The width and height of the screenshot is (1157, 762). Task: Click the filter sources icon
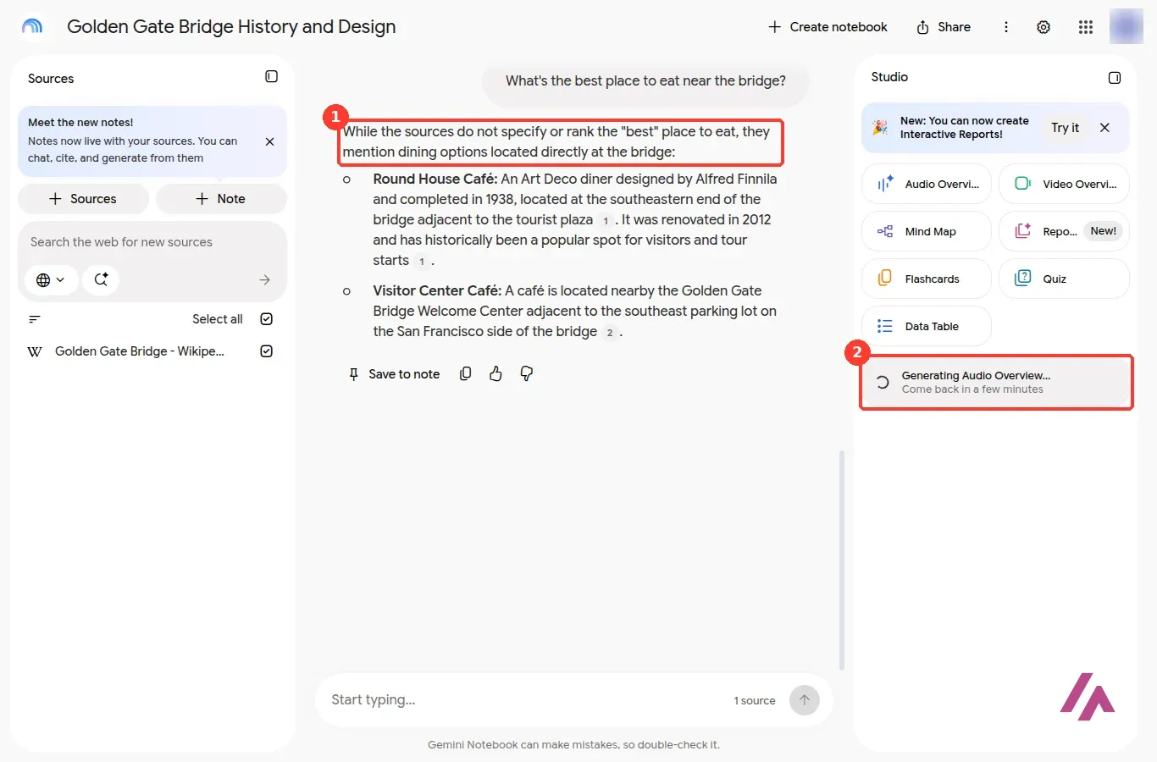35,319
